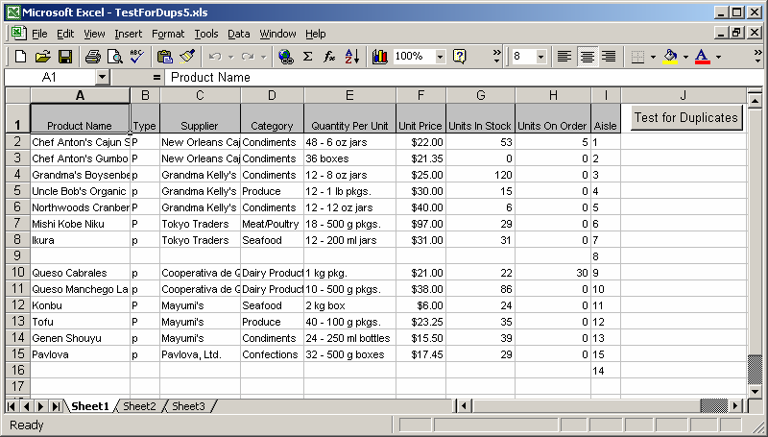
Task: Select row 9 header
Action: (x=17, y=255)
